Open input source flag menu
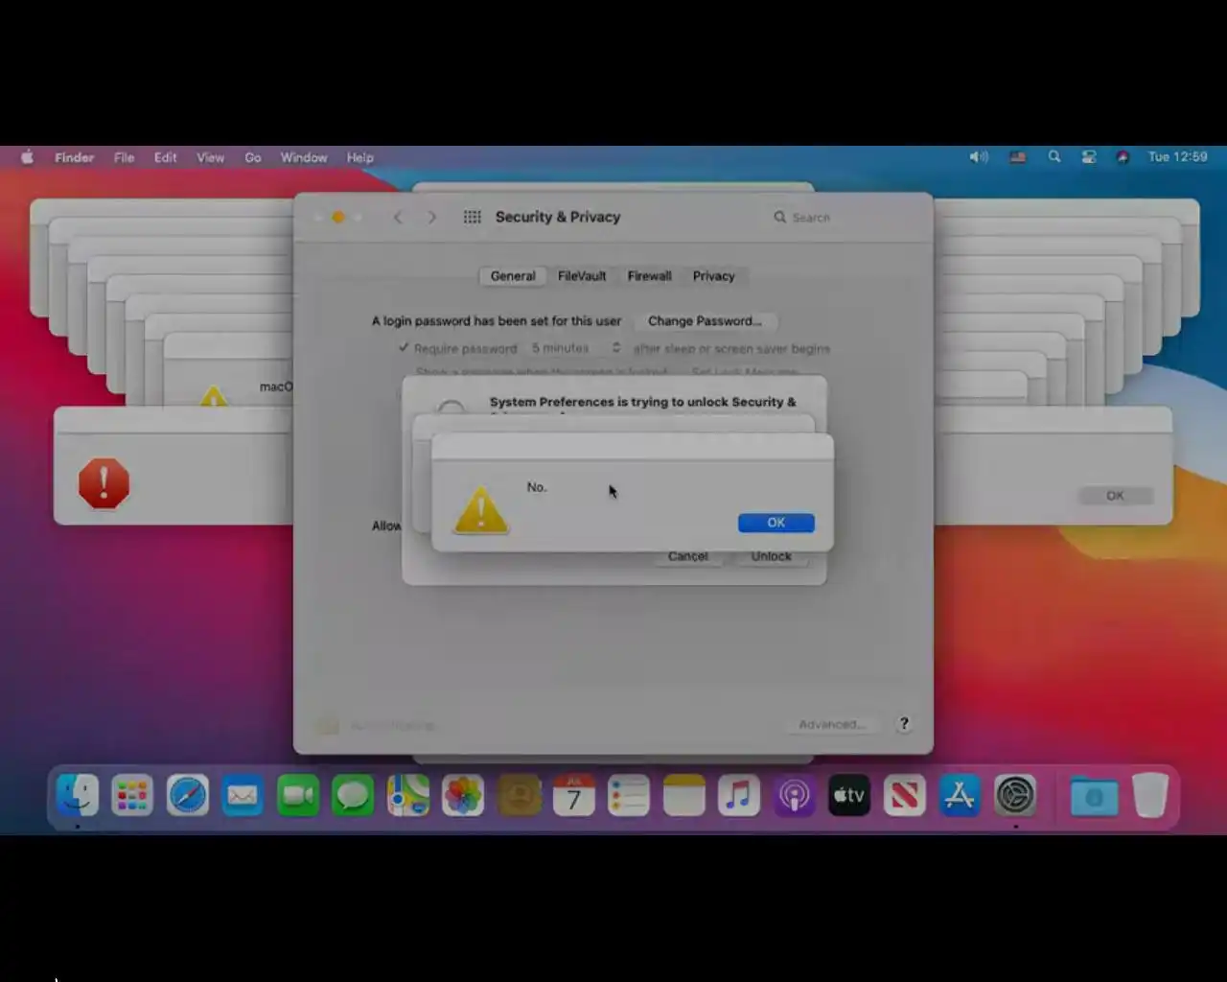The image size is (1227, 982). [1017, 157]
